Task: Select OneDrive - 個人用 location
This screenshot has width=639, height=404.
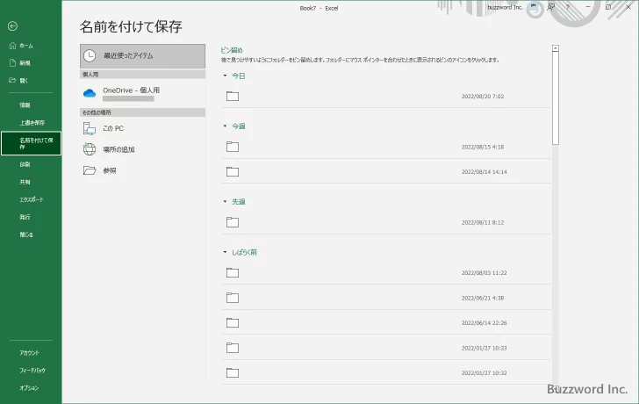Action: point(142,93)
